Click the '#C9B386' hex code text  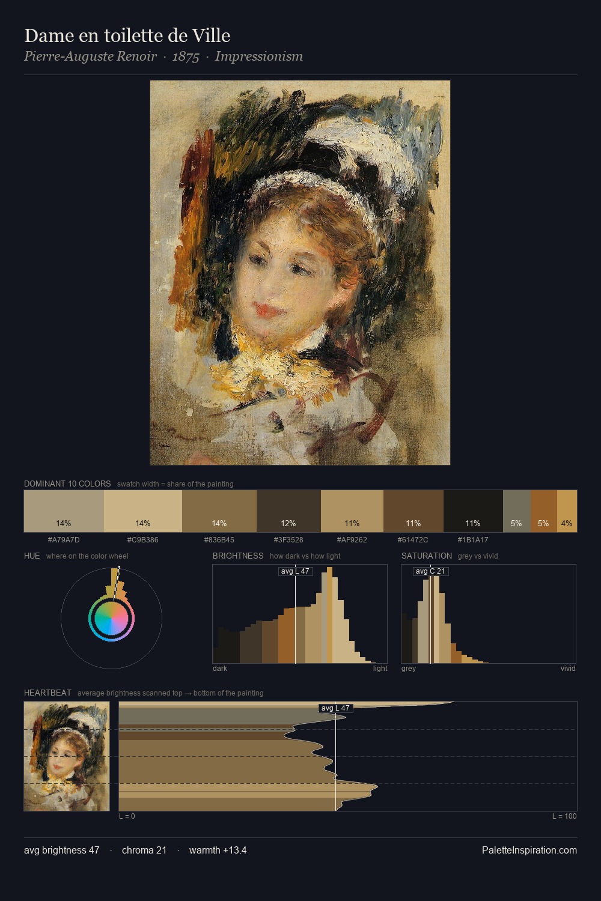[x=143, y=539]
